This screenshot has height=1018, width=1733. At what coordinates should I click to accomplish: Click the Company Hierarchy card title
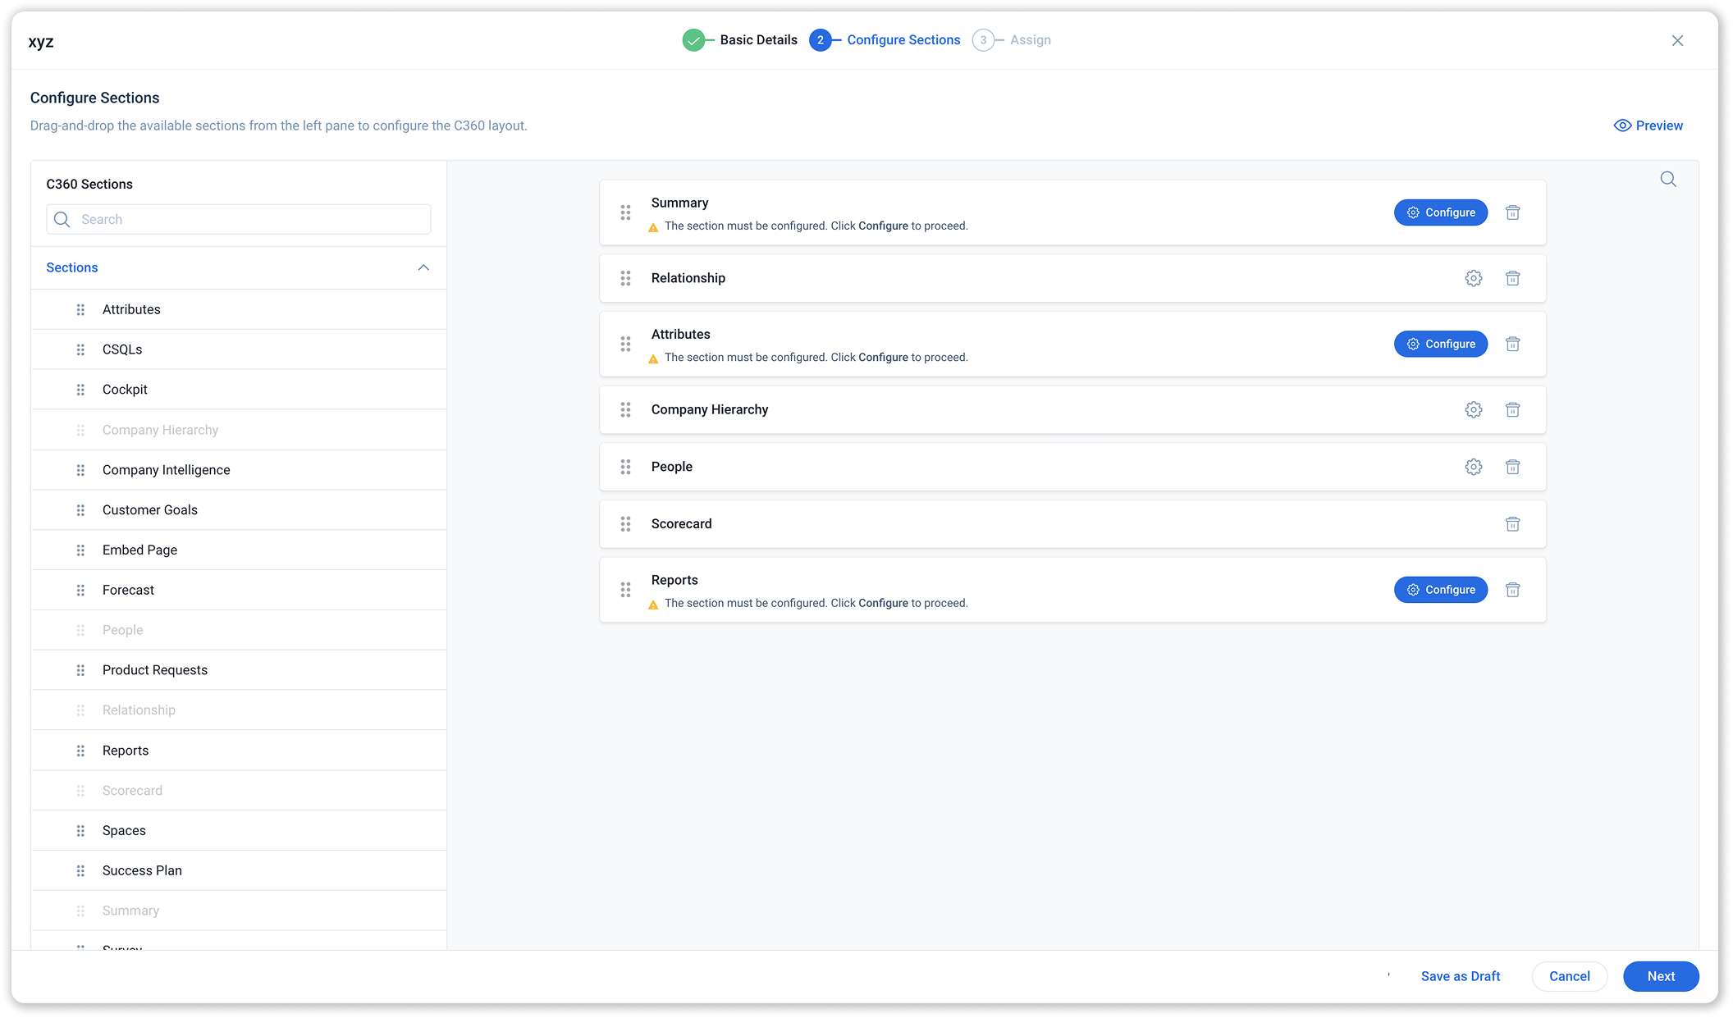[710, 409]
